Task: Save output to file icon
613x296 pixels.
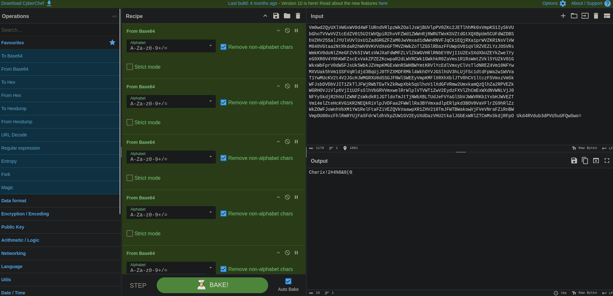Action: tap(574, 161)
